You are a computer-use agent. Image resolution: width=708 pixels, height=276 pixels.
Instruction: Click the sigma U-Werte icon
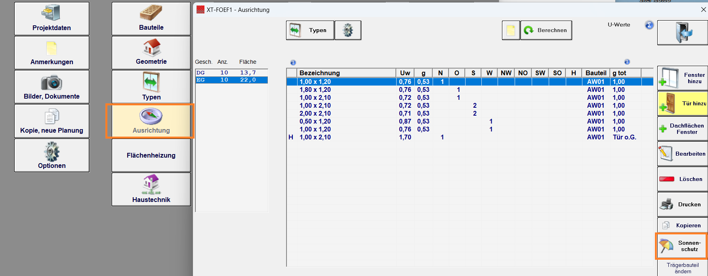pyautogui.click(x=649, y=25)
